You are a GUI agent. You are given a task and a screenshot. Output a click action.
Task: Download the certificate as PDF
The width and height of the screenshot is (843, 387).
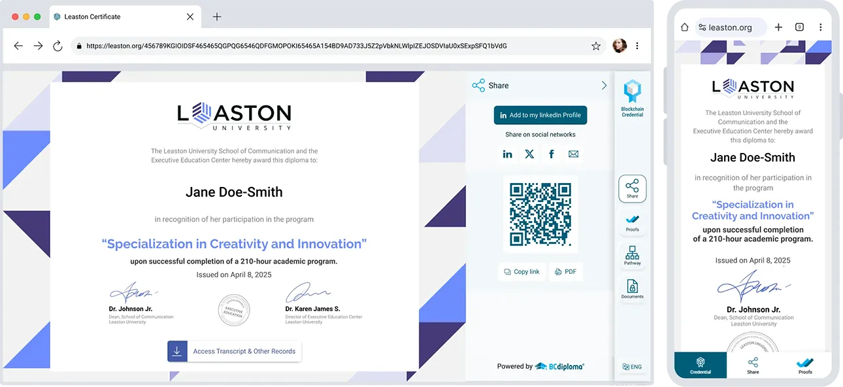(x=565, y=271)
